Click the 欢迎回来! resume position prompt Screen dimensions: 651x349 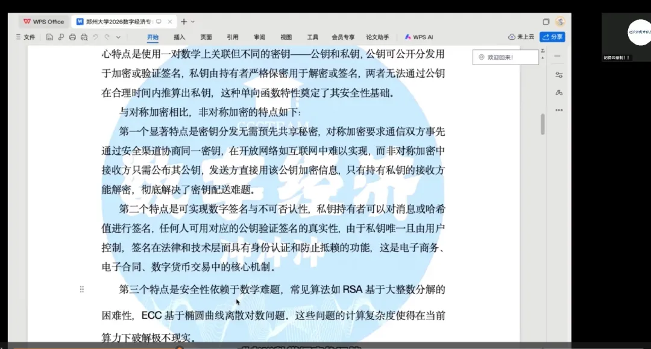[505, 57]
